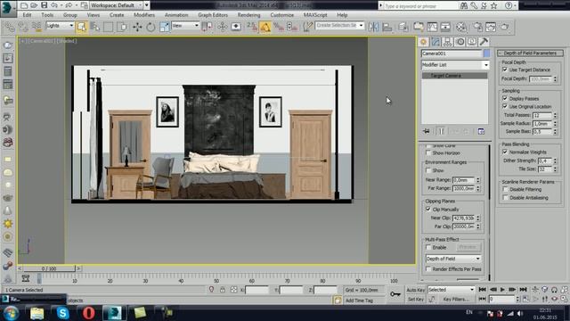Image resolution: width=570 pixels, height=321 pixels.
Task: Toggle Normalize Weights checkbox
Action: tap(505, 152)
